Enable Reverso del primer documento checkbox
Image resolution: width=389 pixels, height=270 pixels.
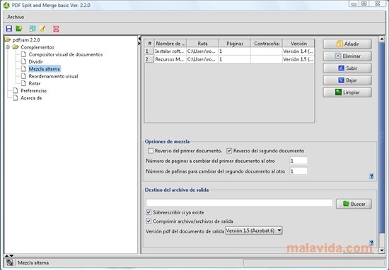coord(151,151)
